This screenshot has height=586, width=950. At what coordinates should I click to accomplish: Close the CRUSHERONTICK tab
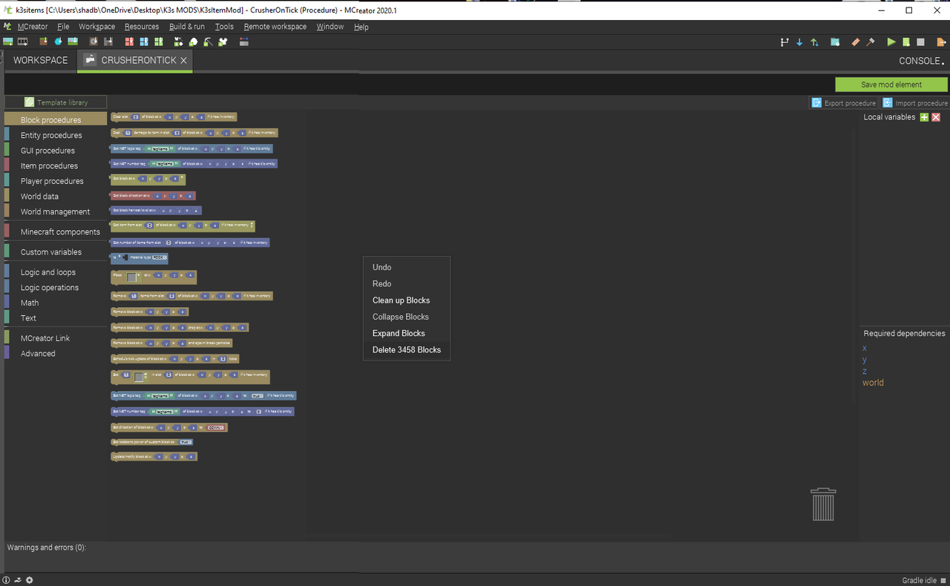(183, 60)
